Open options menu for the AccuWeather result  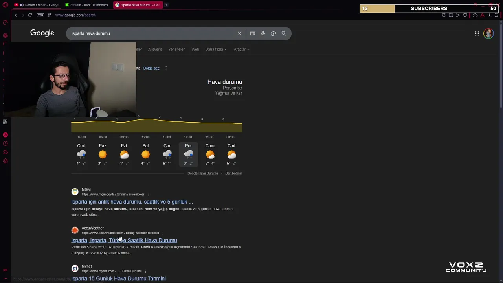point(163,233)
